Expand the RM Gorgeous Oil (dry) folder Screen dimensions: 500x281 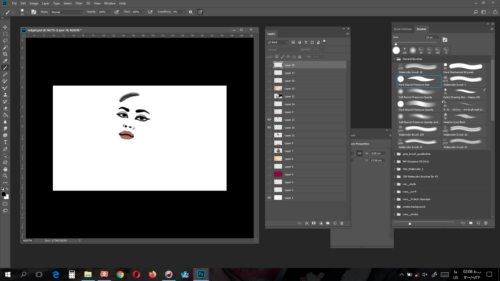395,161
